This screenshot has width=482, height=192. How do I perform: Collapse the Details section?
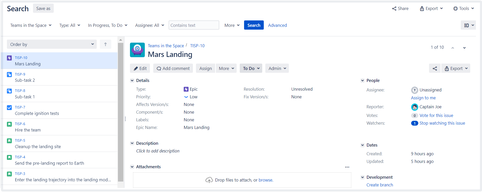click(132, 80)
